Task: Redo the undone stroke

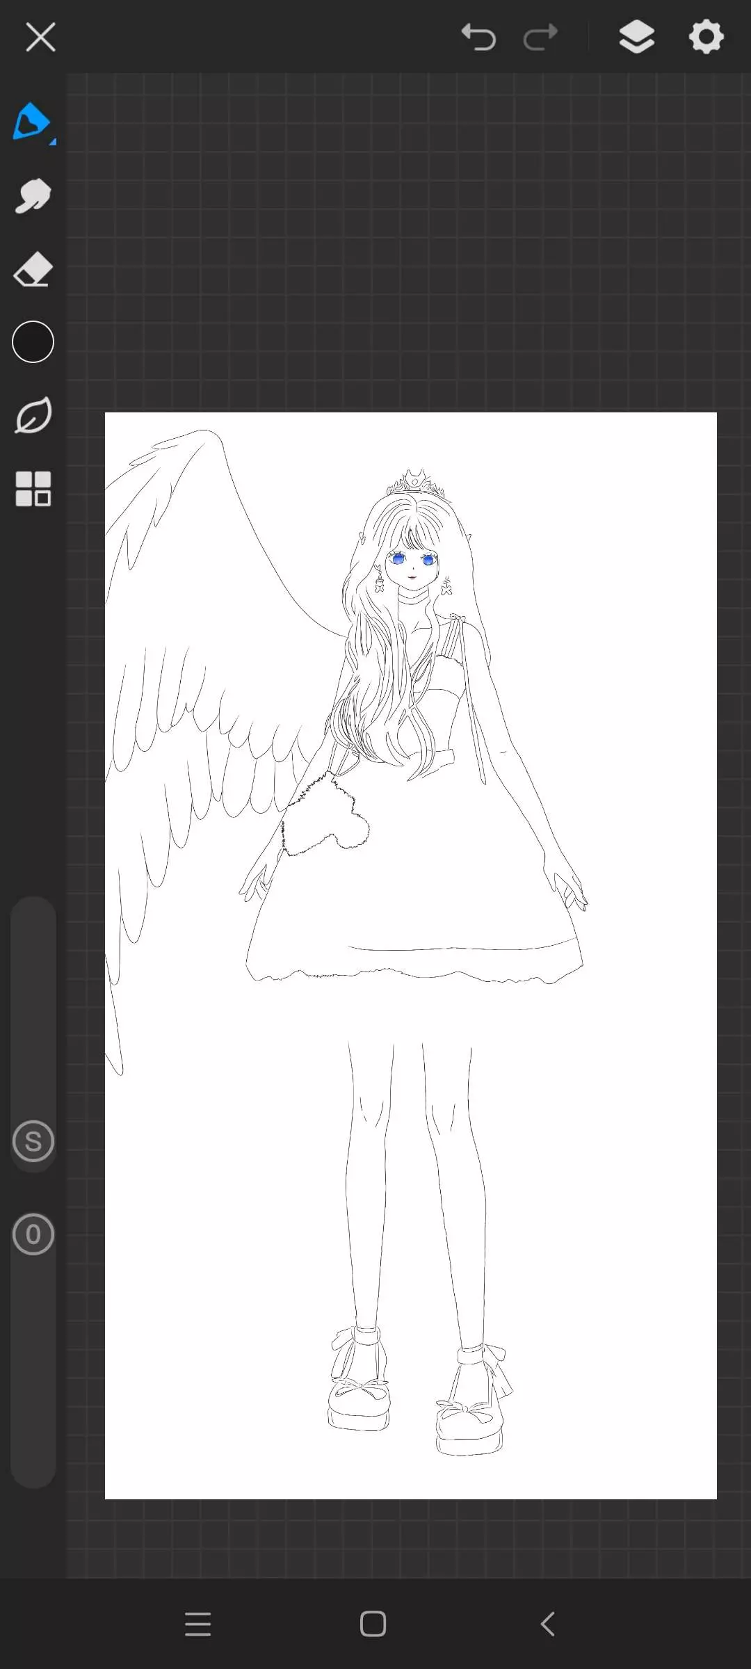Action: tap(540, 37)
